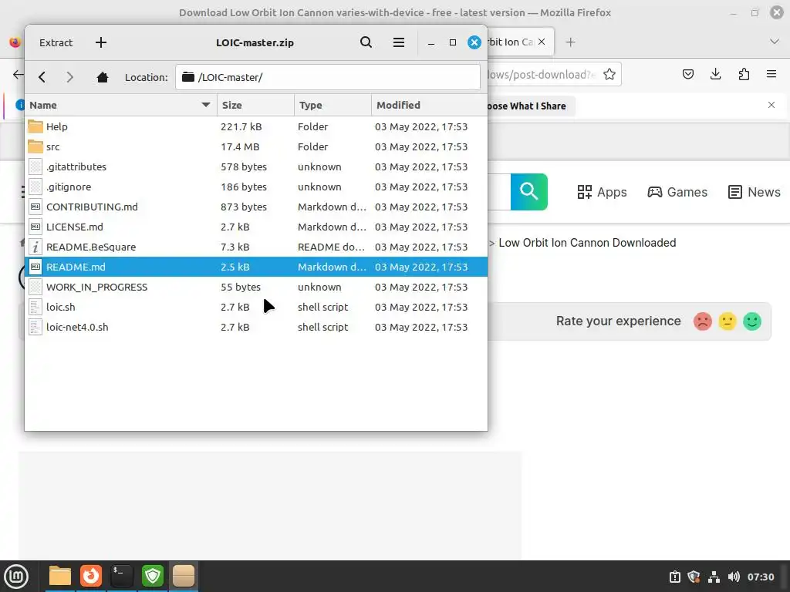
Task: Go to archive home location
Action: (x=103, y=77)
